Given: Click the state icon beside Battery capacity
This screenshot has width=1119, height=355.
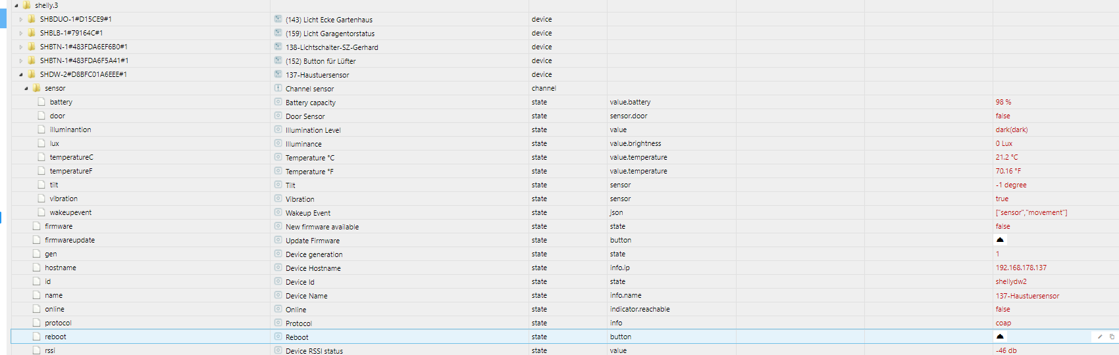Looking at the screenshot, I should (278, 102).
